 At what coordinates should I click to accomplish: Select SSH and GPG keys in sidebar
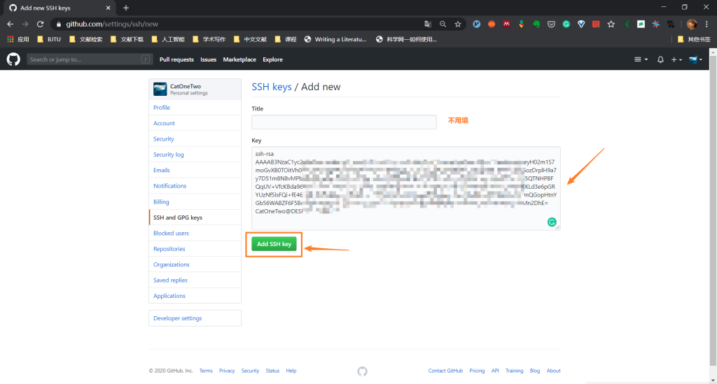point(195,218)
